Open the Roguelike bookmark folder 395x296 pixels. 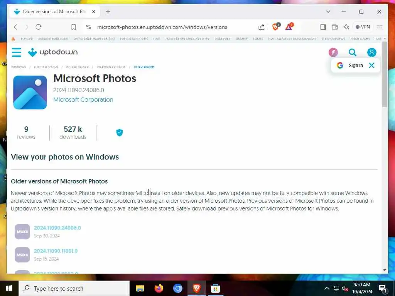click(222, 39)
